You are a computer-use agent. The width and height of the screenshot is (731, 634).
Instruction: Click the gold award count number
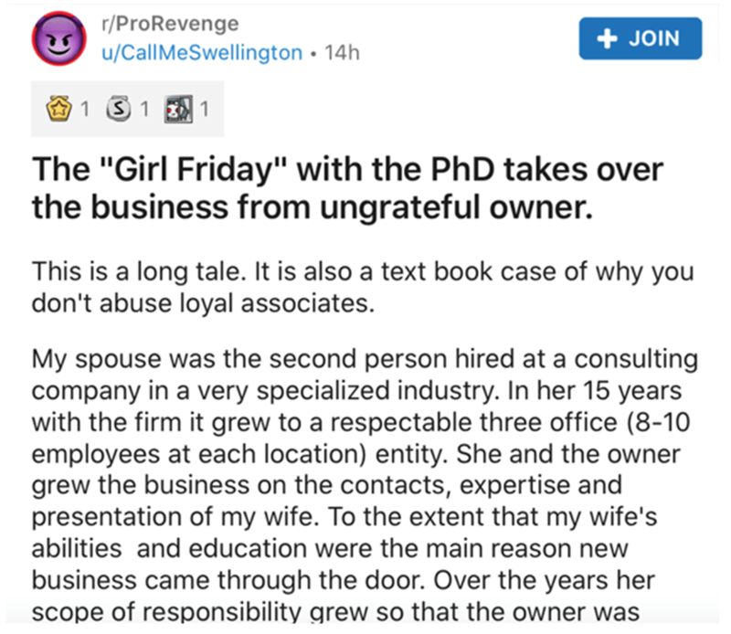tap(84, 112)
